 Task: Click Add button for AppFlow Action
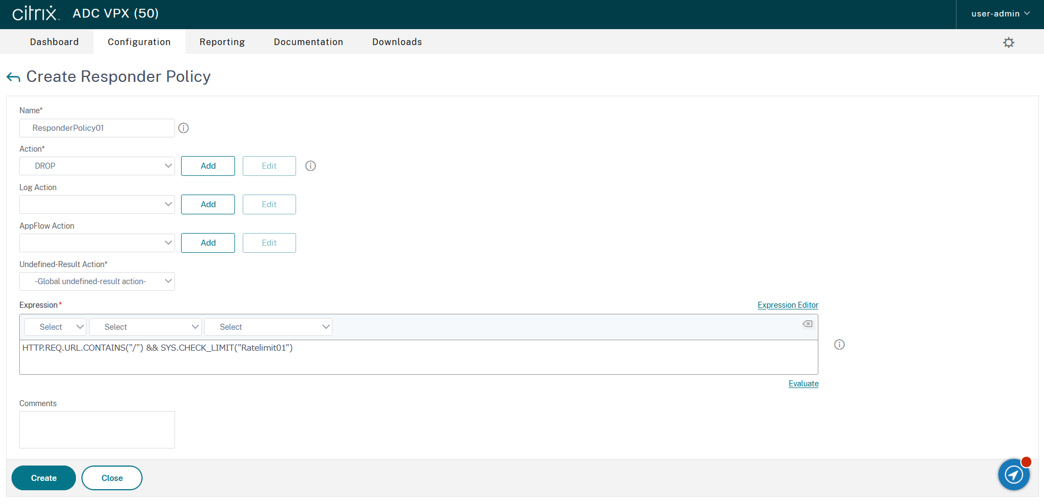point(208,243)
